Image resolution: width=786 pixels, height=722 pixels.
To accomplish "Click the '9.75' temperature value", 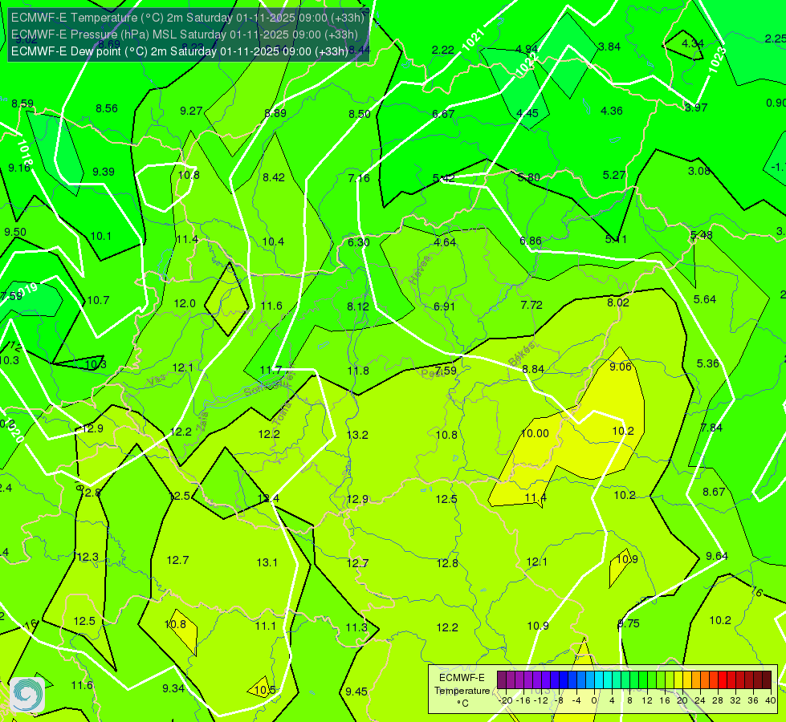I will tap(629, 624).
